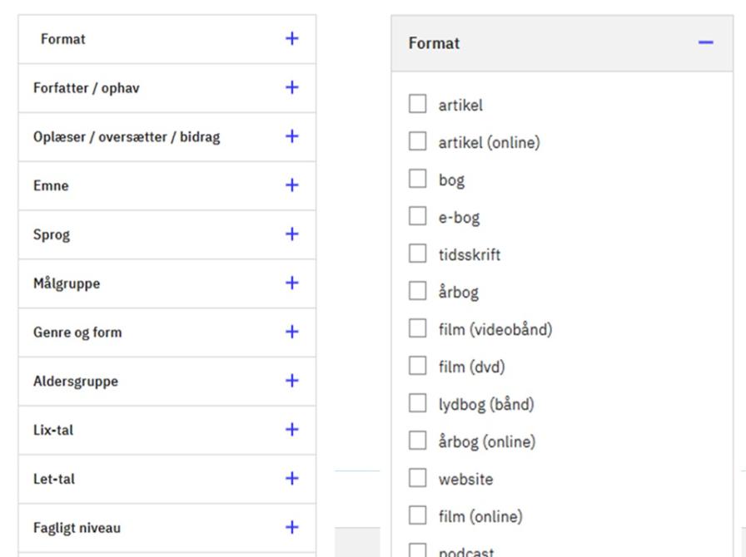This screenshot has width=746, height=557.
Task: Click plus icon next to Lix-tal
Action: click(x=291, y=430)
